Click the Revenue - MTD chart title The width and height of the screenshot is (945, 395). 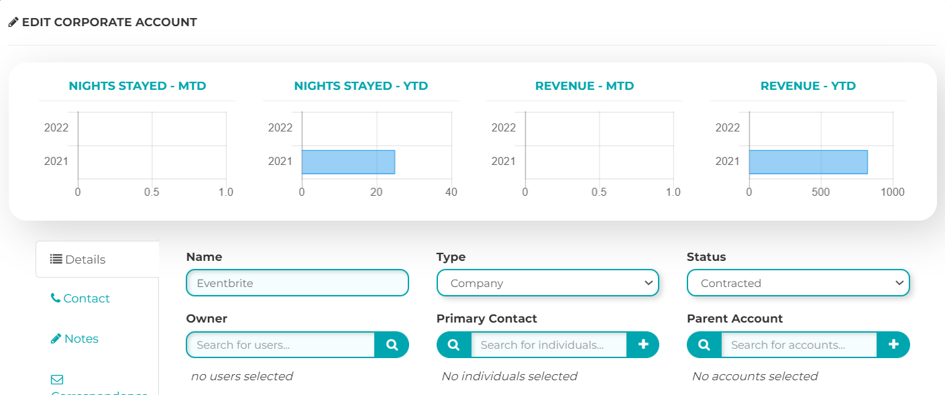point(584,86)
